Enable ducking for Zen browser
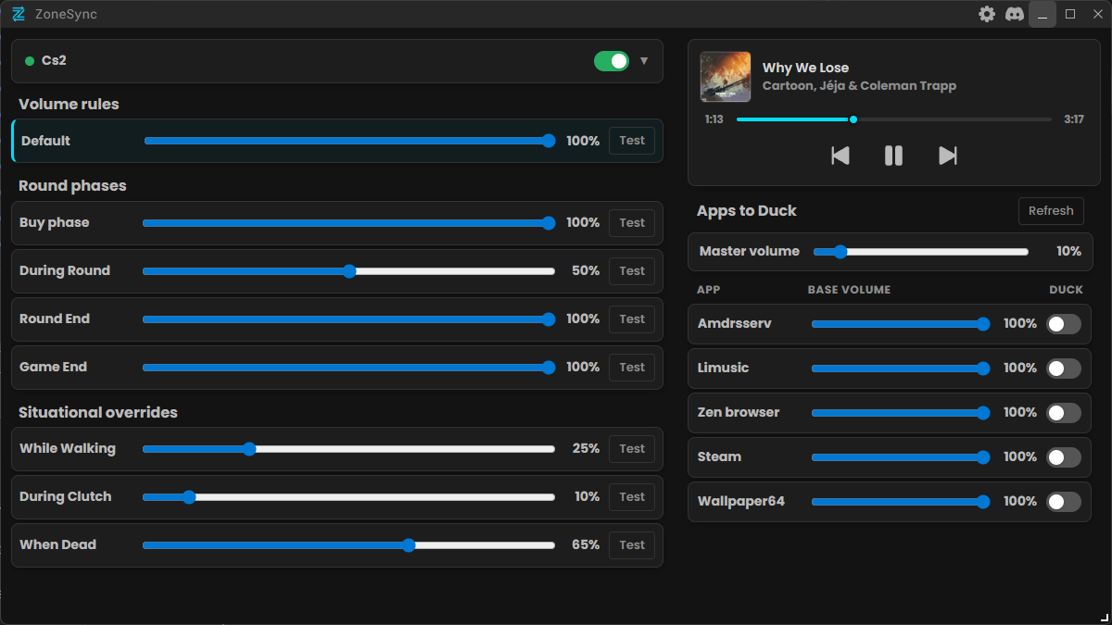The image size is (1112, 625). (x=1064, y=412)
